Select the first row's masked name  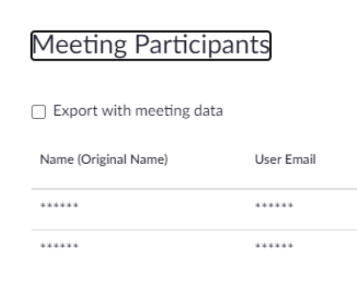click(59, 206)
